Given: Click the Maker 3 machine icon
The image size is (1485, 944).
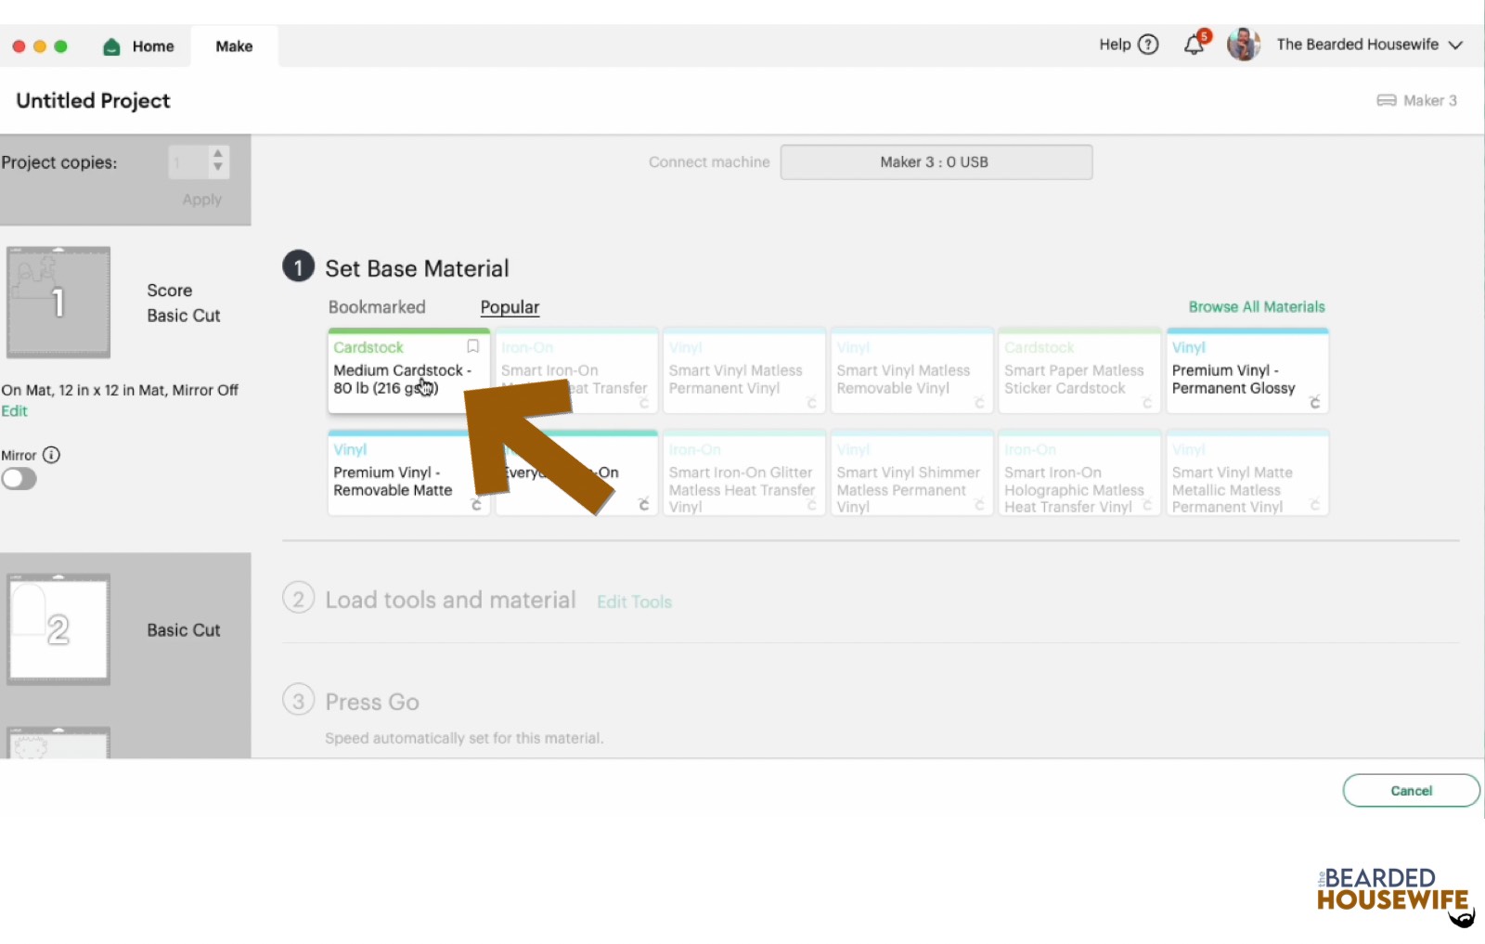Looking at the screenshot, I should click(1387, 100).
